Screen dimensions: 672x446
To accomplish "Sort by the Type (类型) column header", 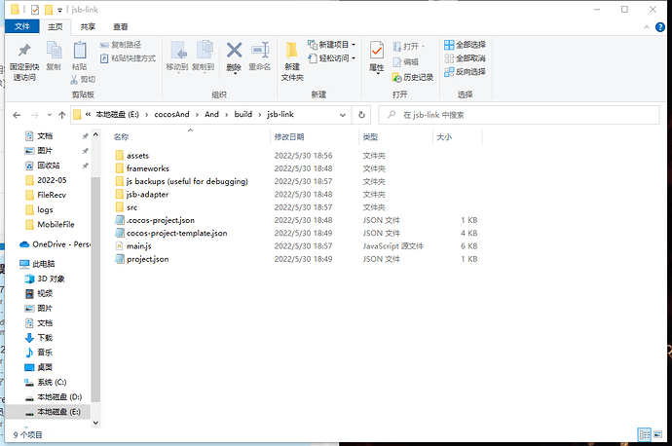I will [x=370, y=137].
